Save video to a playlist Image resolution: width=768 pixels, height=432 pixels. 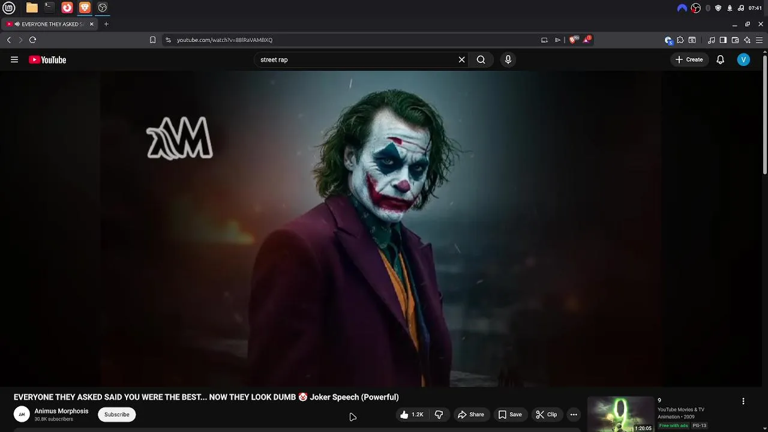pos(510,415)
